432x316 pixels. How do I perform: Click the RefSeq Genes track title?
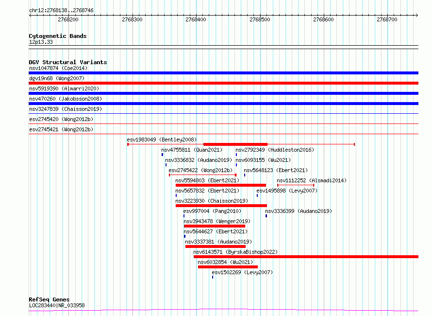(x=49, y=299)
